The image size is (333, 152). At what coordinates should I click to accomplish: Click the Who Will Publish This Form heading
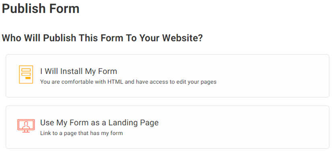102,38
